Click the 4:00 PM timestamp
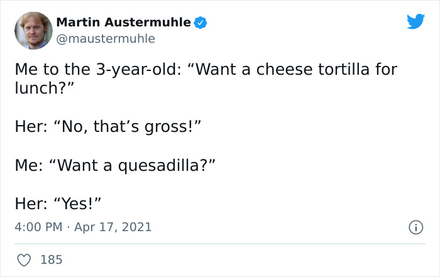This screenshot has height=277, width=440. 38,227
